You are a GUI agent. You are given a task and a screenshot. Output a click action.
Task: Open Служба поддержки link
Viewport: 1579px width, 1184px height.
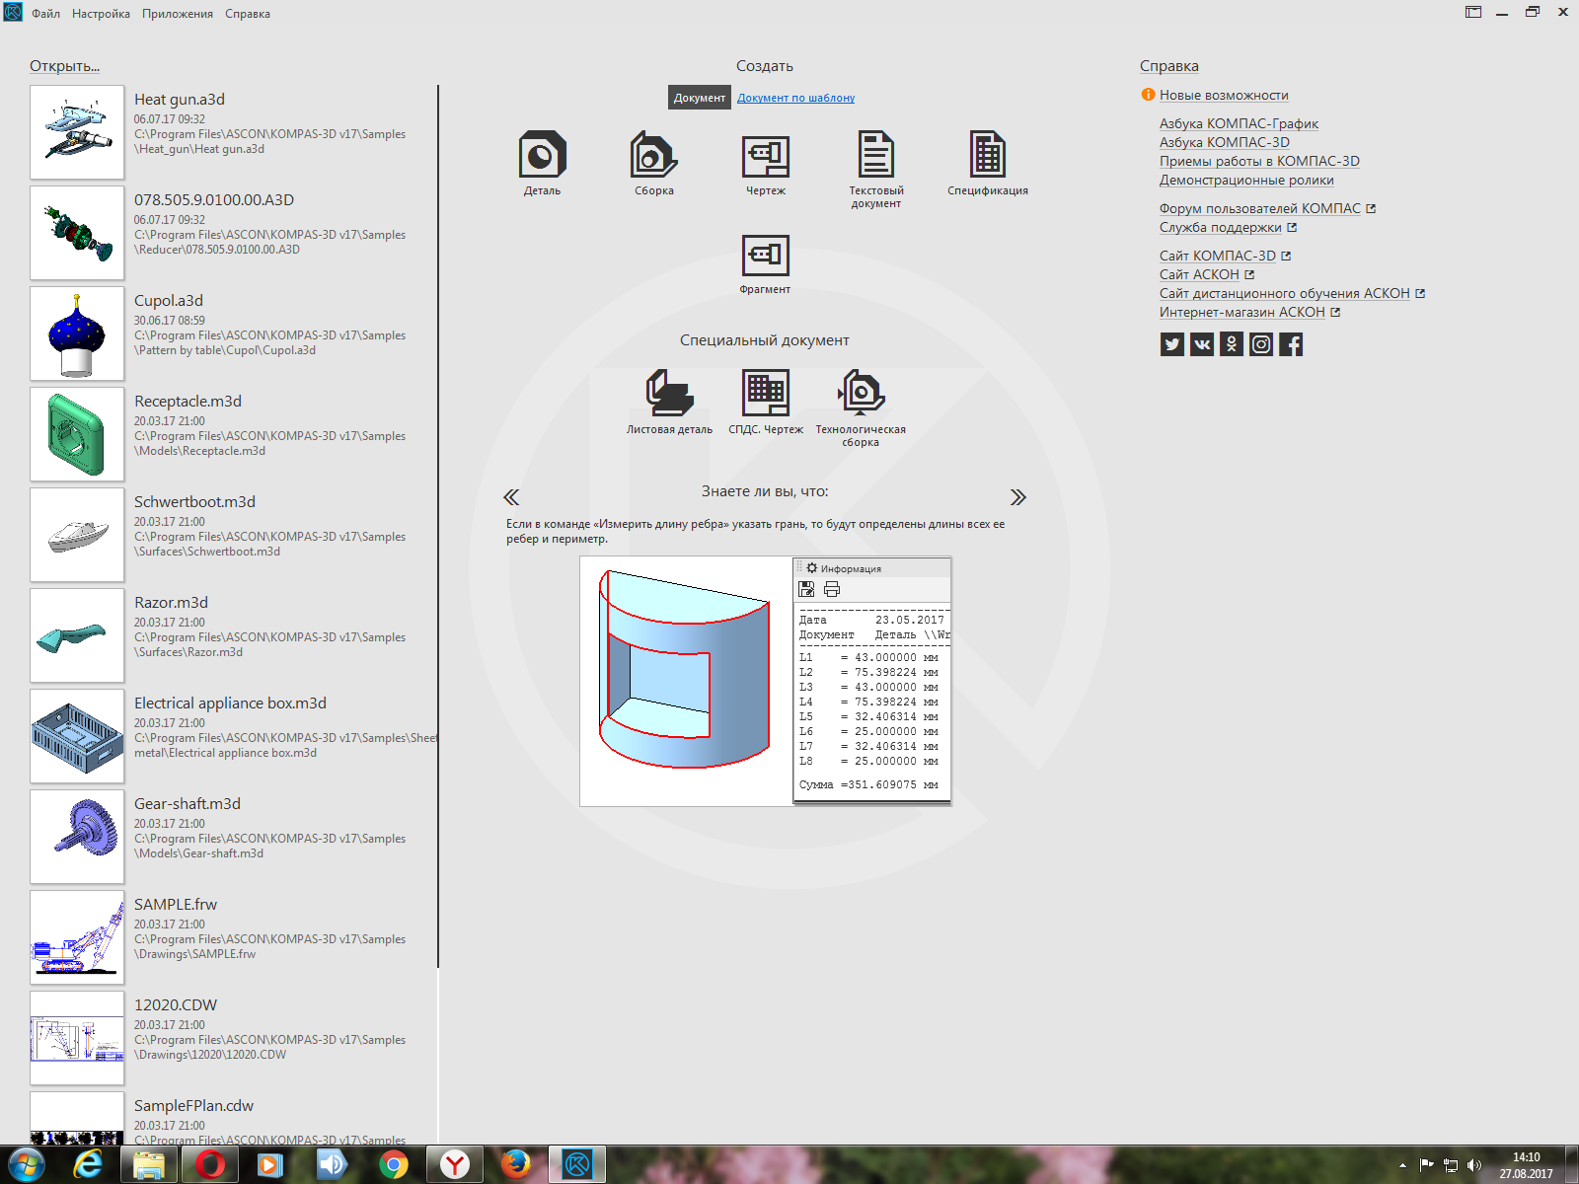(x=1221, y=227)
